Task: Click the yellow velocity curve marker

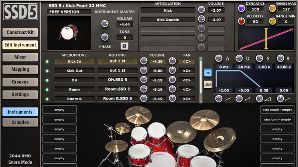Action: 266,39
